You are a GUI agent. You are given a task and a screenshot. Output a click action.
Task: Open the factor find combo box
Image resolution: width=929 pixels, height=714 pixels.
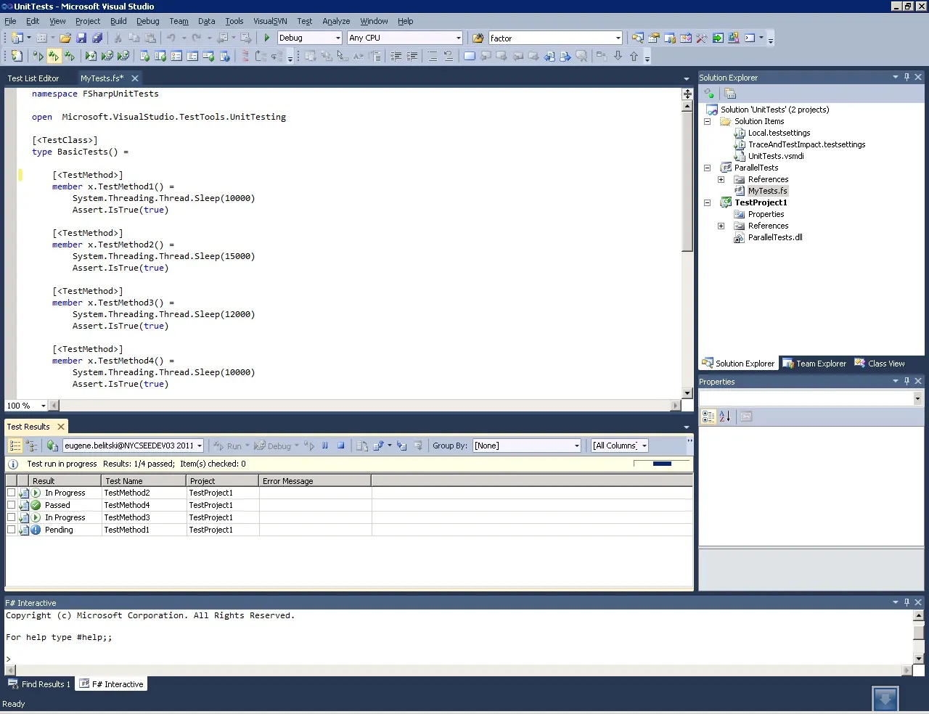click(x=618, y=38)
